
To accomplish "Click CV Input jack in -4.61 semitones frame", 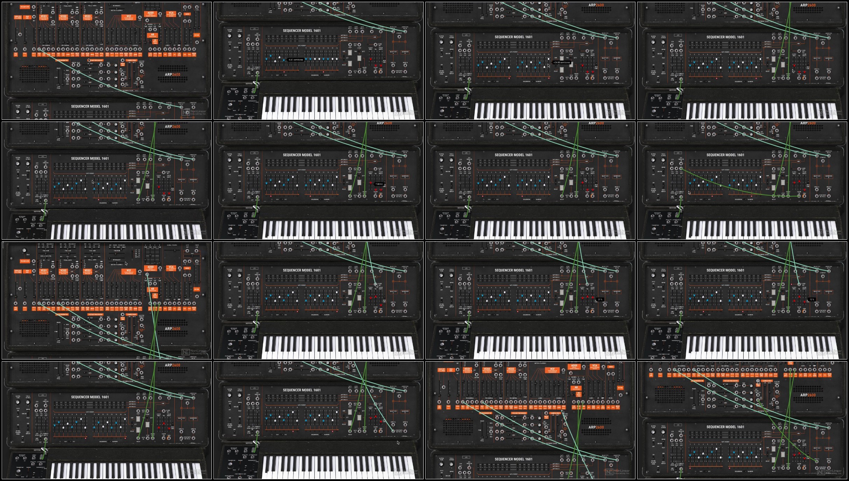I will tap(399, 37).
